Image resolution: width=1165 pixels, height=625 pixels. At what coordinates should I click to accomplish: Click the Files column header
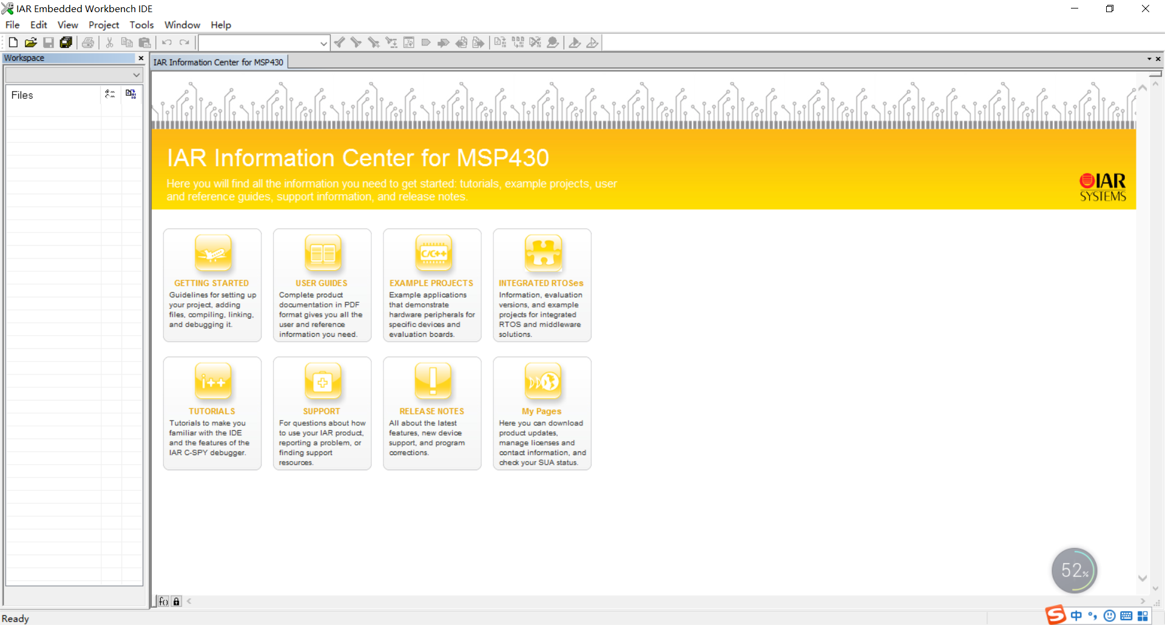tap(53, 95)
